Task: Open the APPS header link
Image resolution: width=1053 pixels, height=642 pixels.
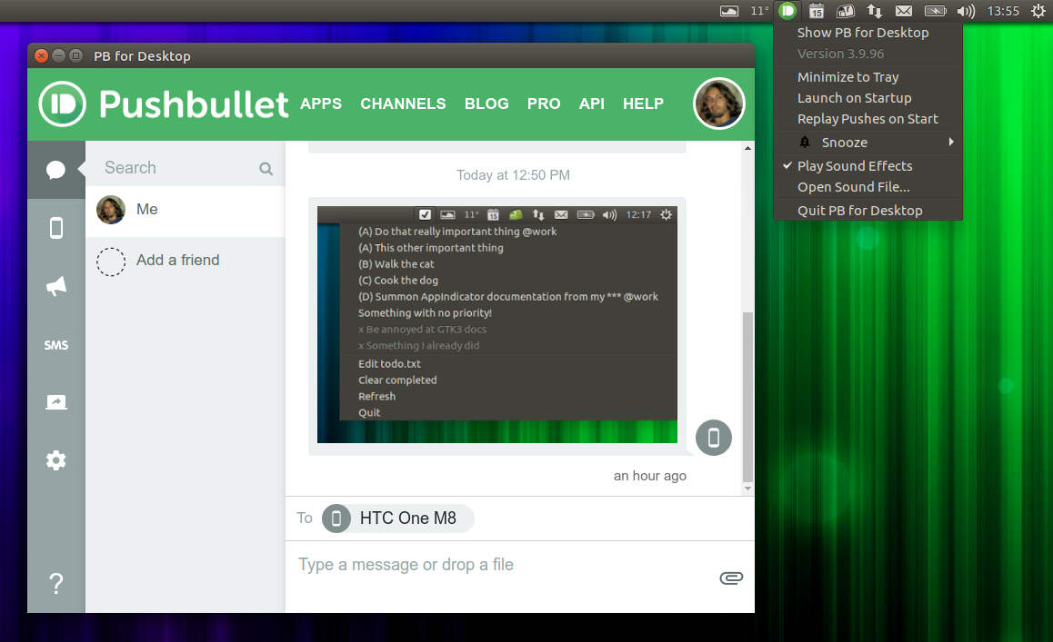Action: click(x=321, y=104)
